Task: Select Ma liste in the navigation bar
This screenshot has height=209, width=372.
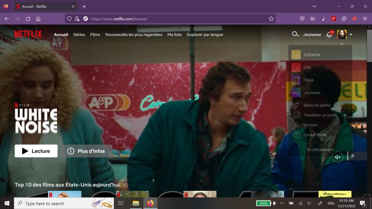Action: 174,35
